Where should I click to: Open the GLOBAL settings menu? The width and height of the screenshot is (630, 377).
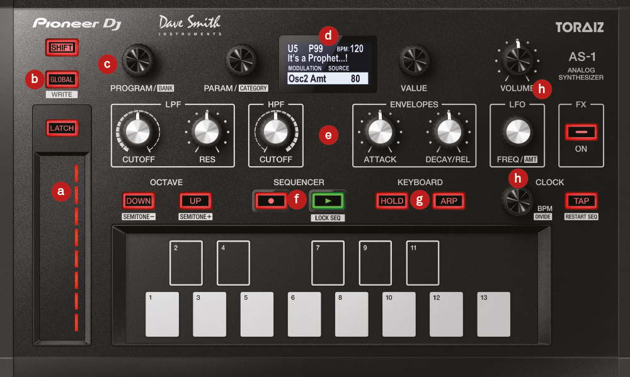tap(61, 79)
